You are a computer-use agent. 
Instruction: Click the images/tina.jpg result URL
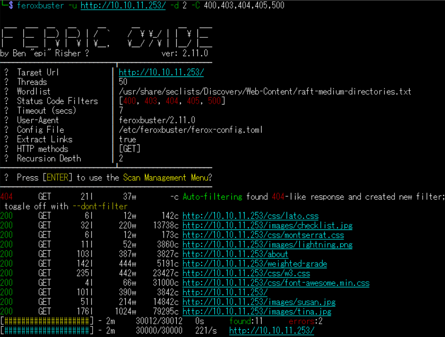256,312
